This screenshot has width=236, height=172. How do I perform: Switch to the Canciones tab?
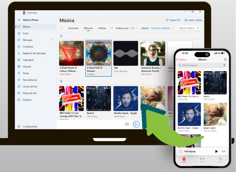pyautogui.click(x=73, y=28)
